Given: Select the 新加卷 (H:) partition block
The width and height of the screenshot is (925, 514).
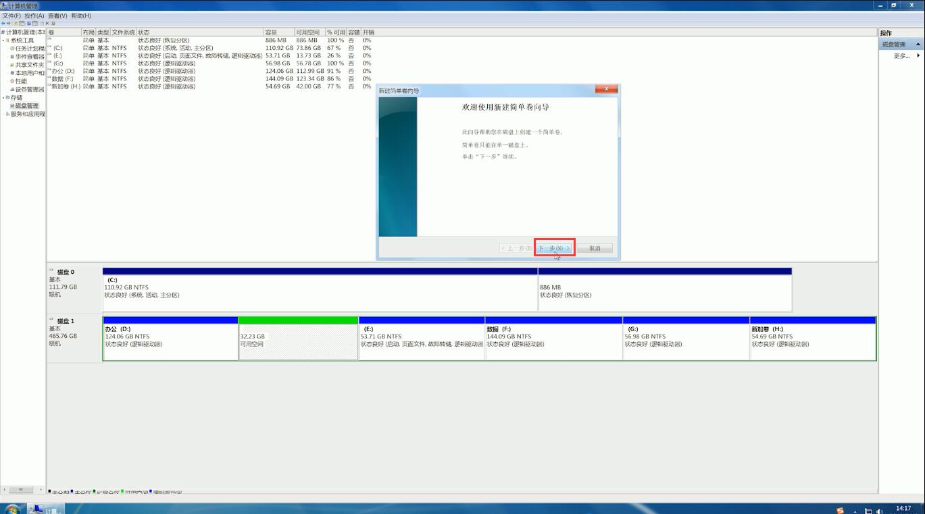Looking at the screenshot, I should click(x=813, y=339).
